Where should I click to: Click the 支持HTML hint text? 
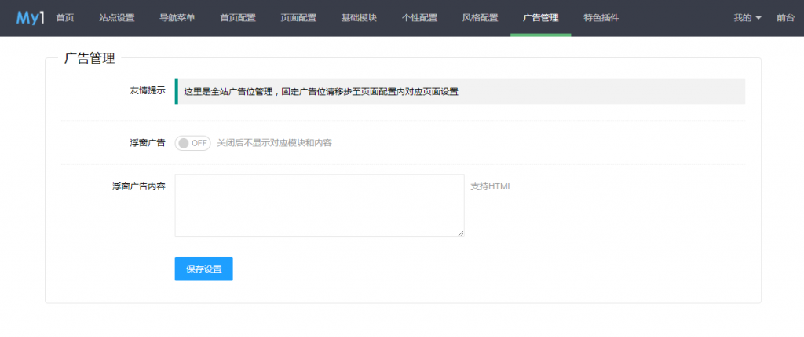(x=491, y=186)
